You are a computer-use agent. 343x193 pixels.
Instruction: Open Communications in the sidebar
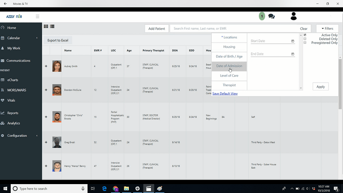[18, 61]
